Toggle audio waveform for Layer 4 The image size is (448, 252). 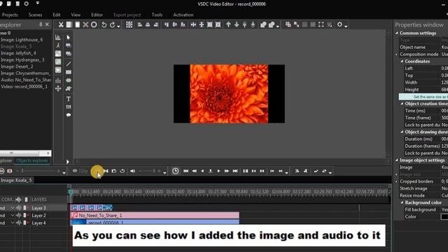[19, 223]
